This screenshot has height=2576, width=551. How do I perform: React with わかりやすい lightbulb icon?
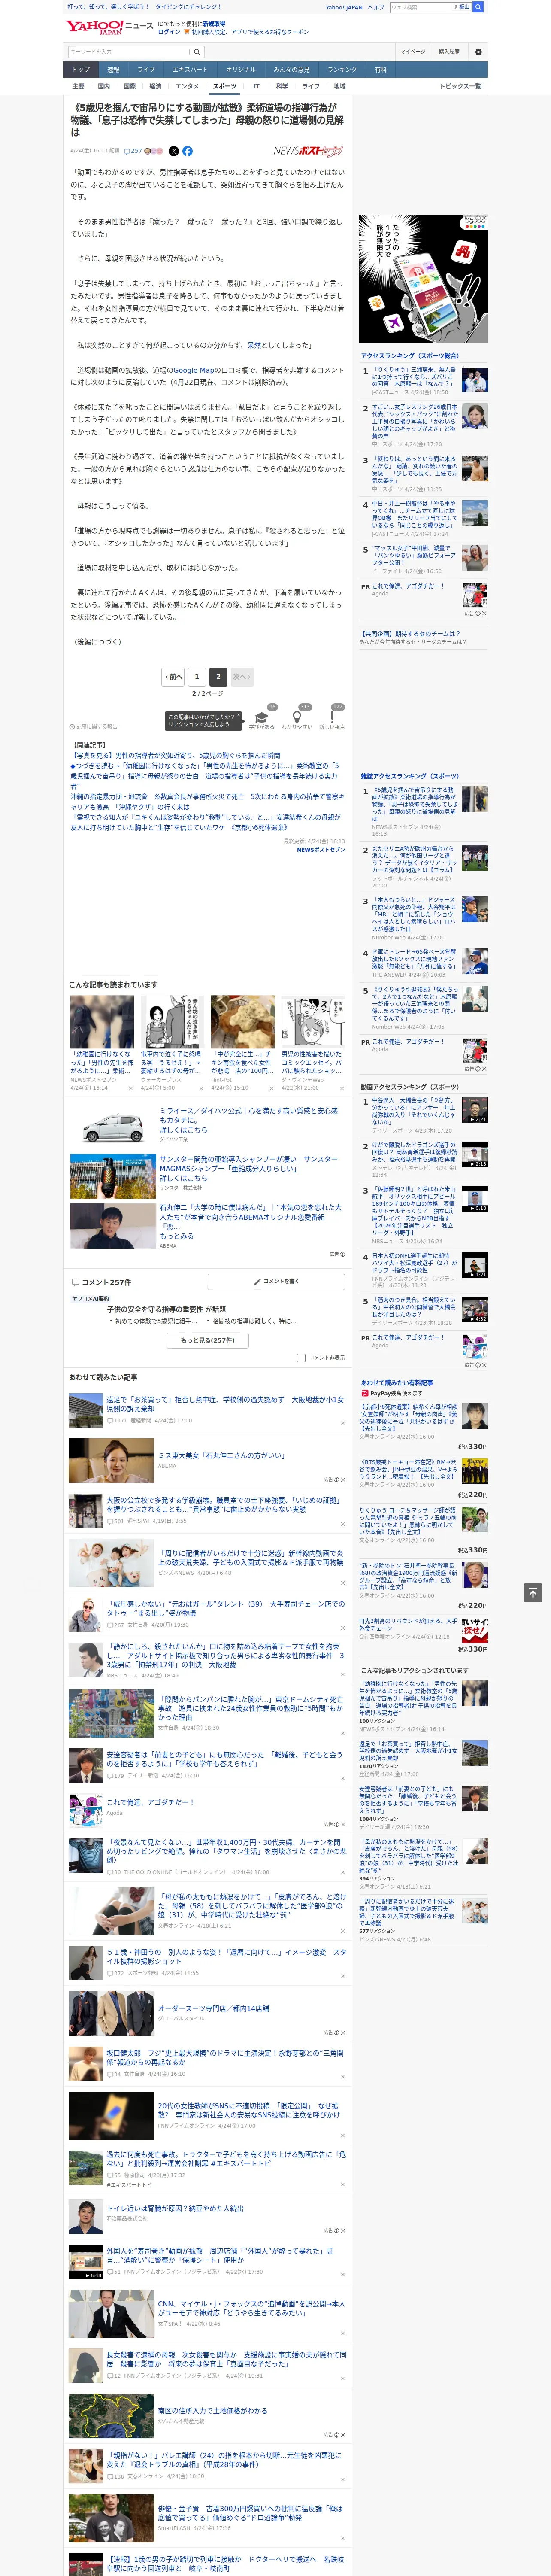click(296, 716)
